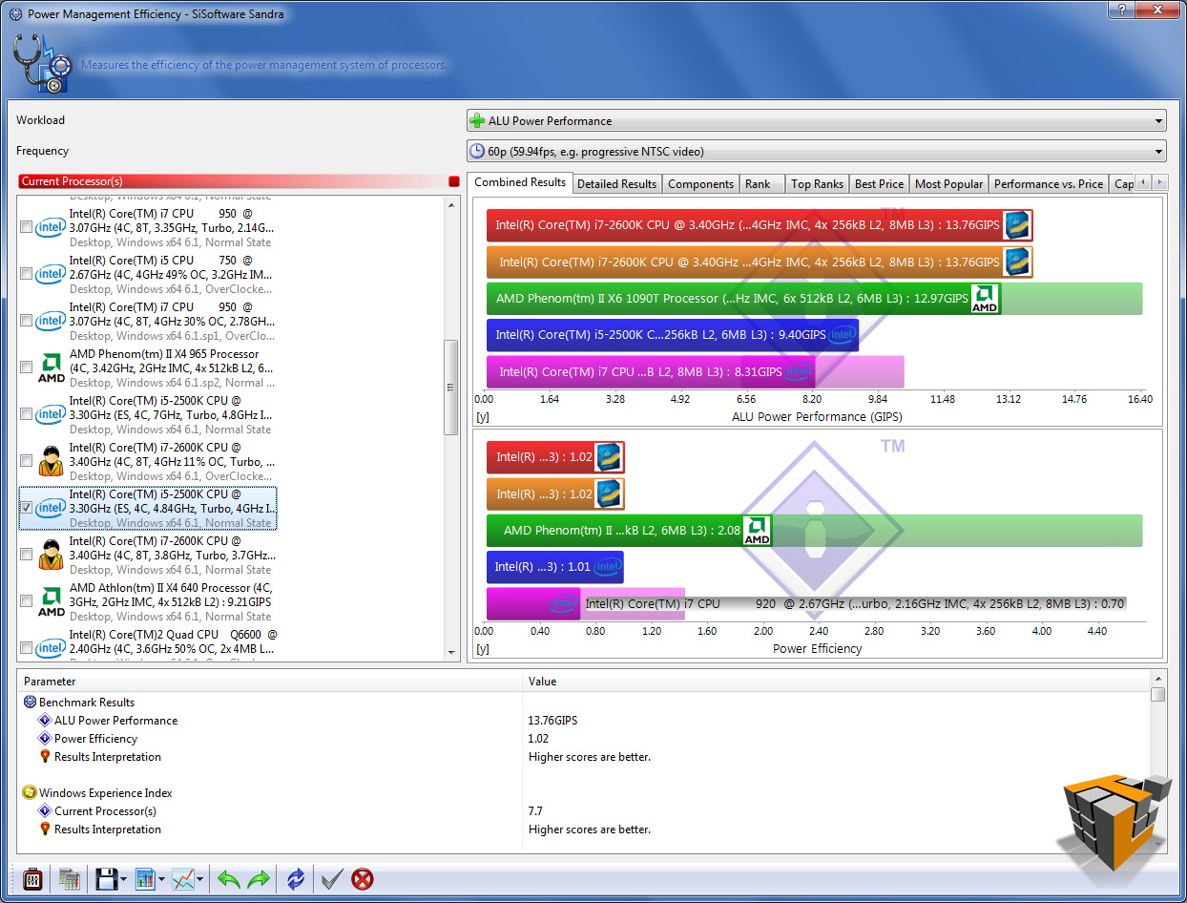Go back with the green left arrow

229,879
